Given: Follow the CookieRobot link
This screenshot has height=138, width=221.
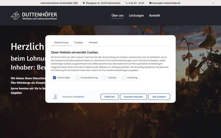Looking at the screenshot, I should click(x=79, y=97).
